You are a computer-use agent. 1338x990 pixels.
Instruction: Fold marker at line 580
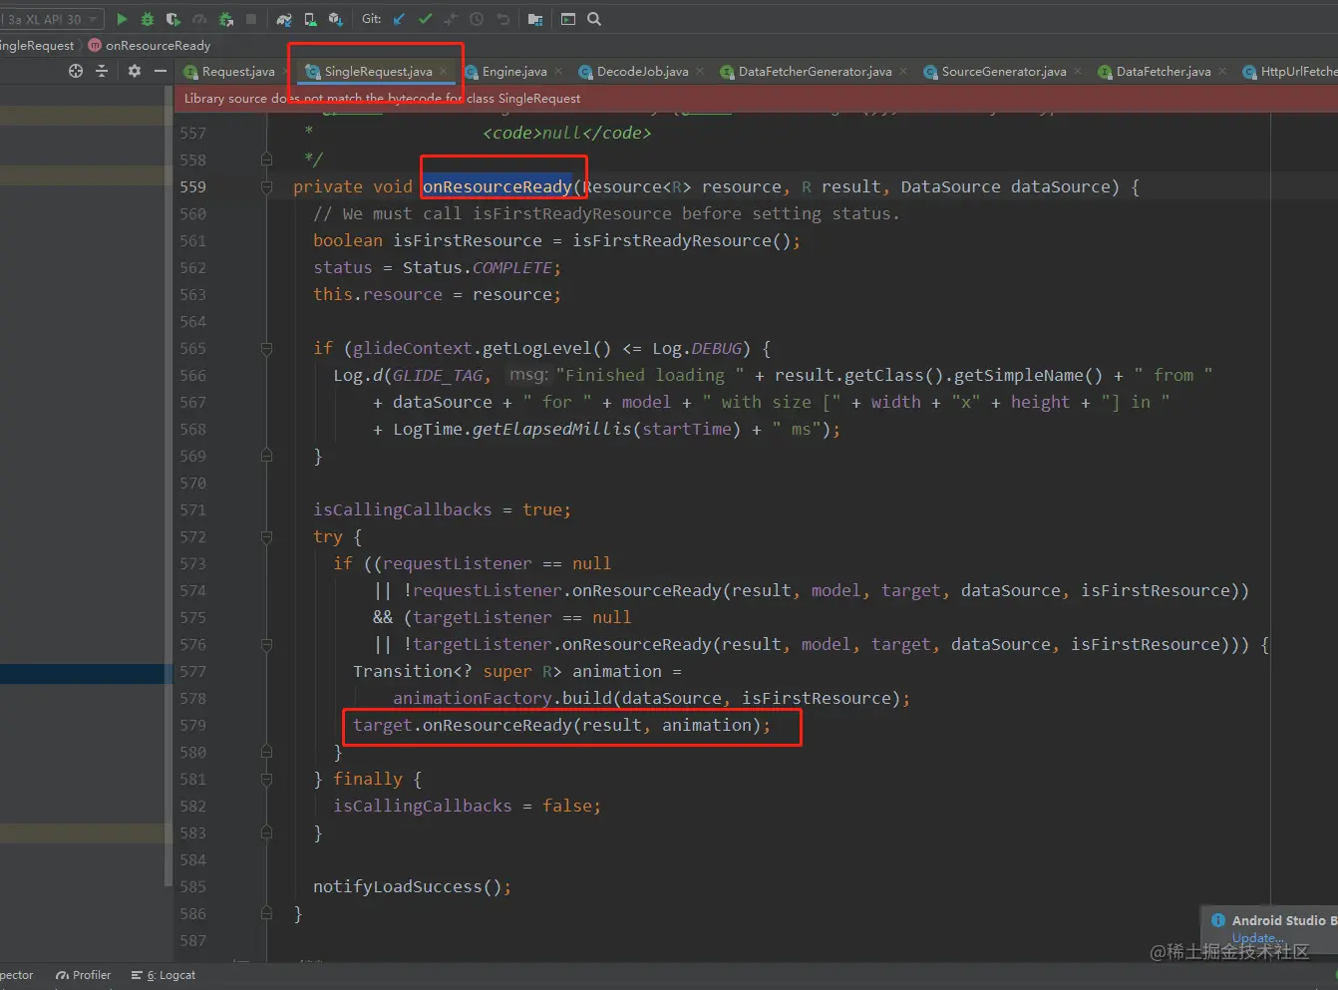266,752
